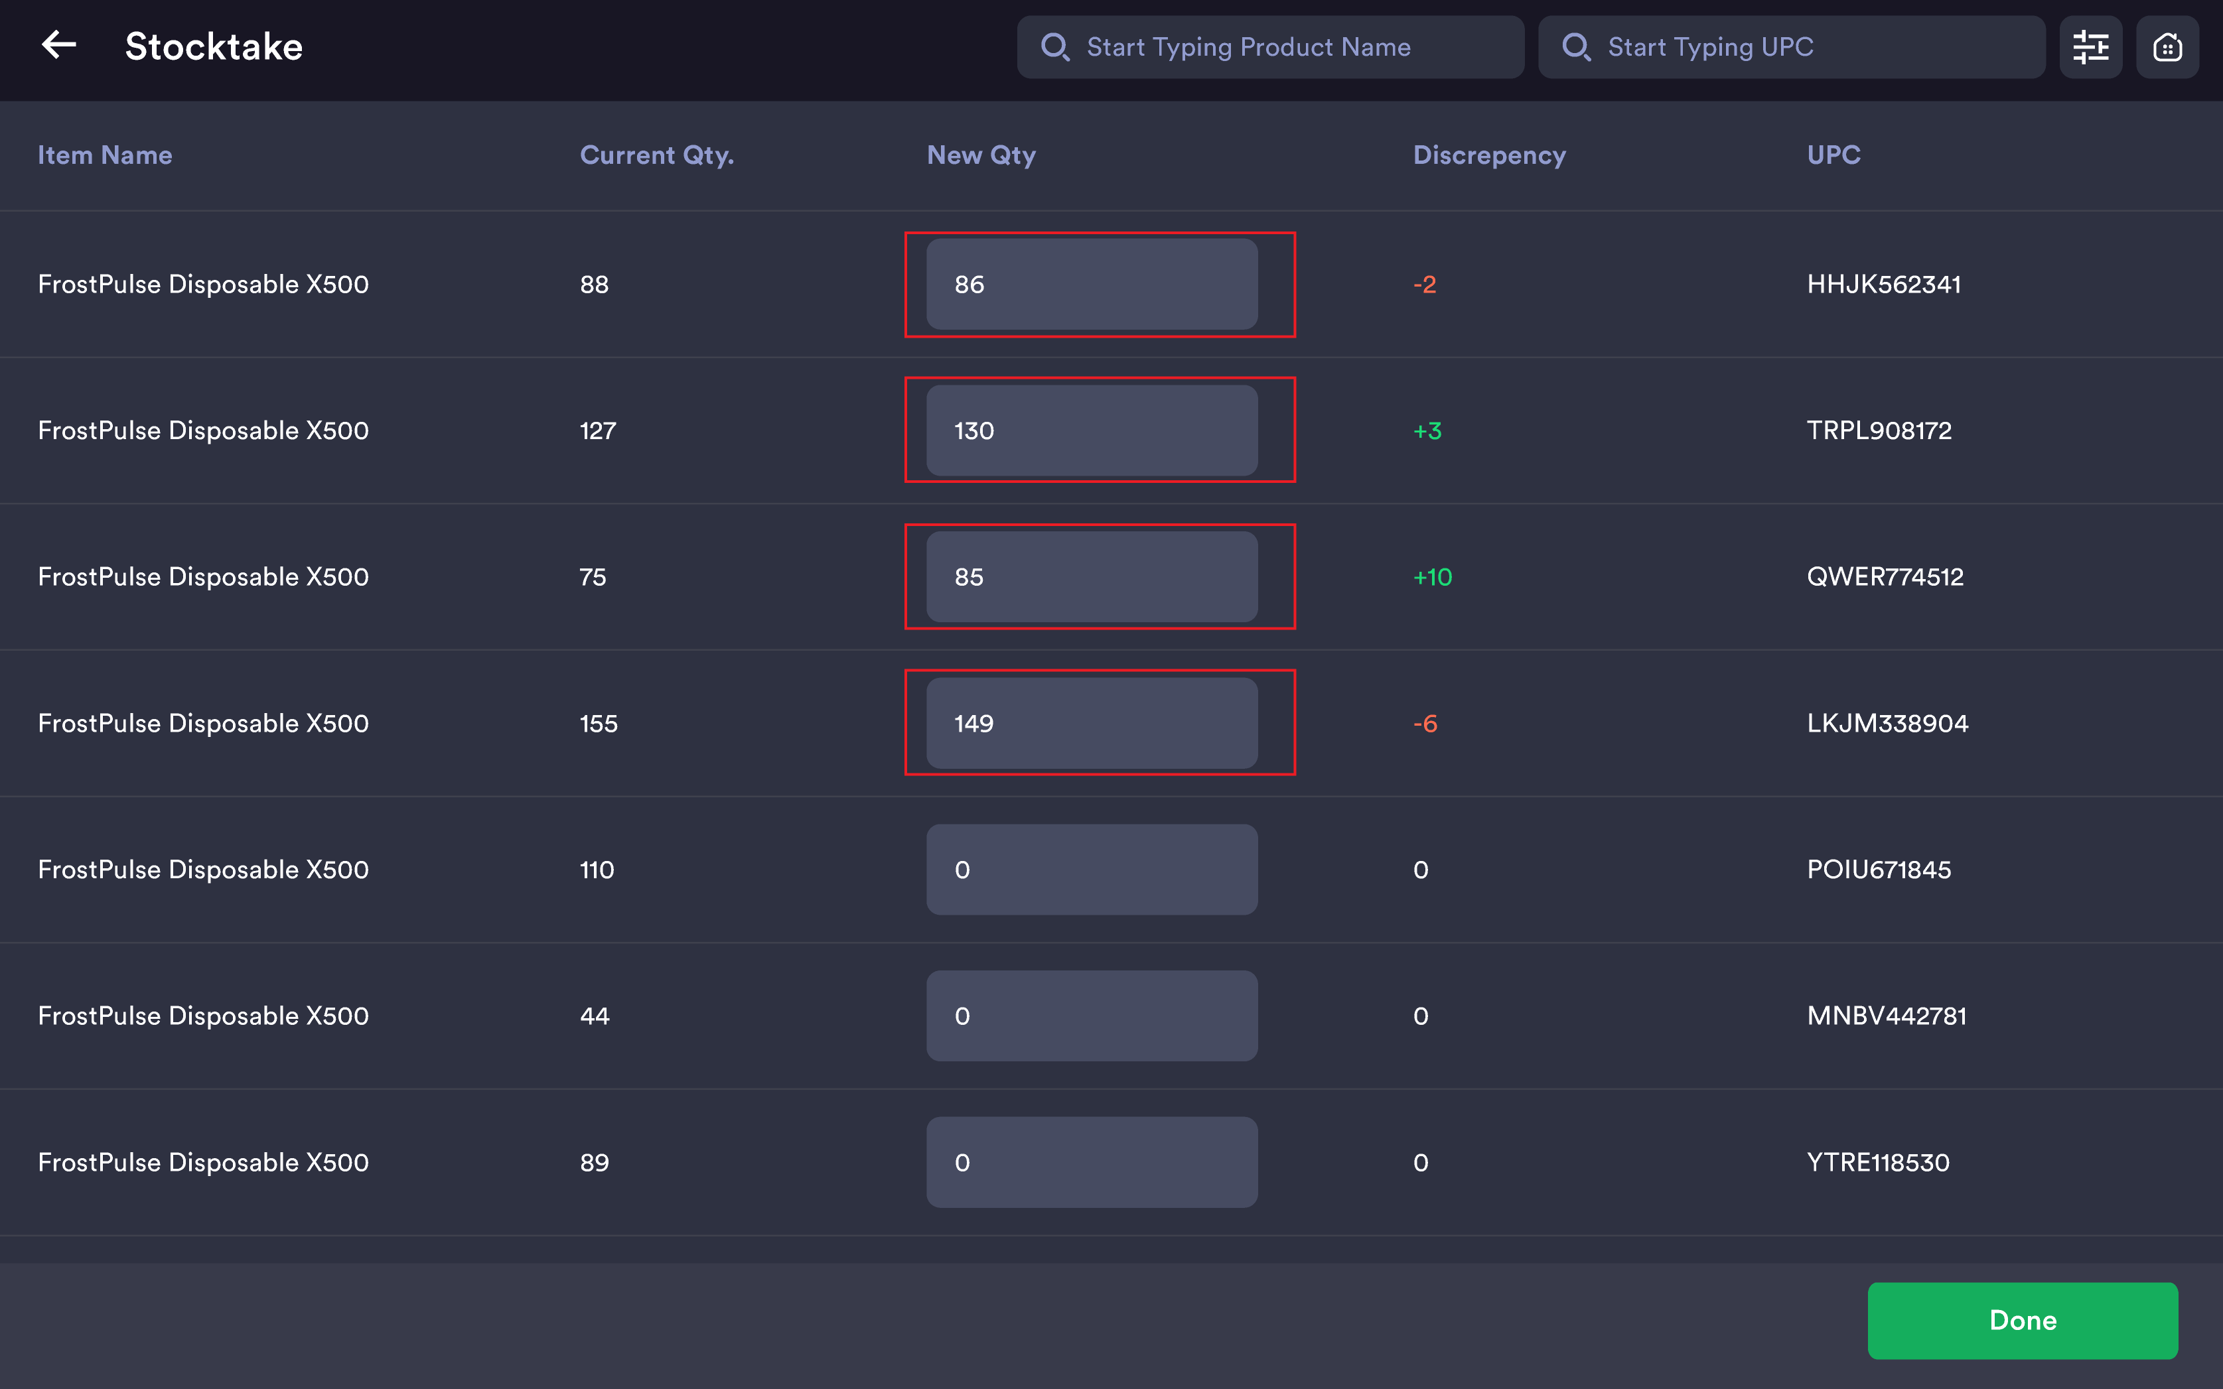This screenshot has height=1389, width=2223.
Task: Edit New Qty field showing 130
Action: point(1092,431)
